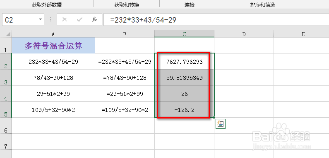Select row 5 header
The width and height of the screenshot is (329, 158).
[x=6, y=109]
